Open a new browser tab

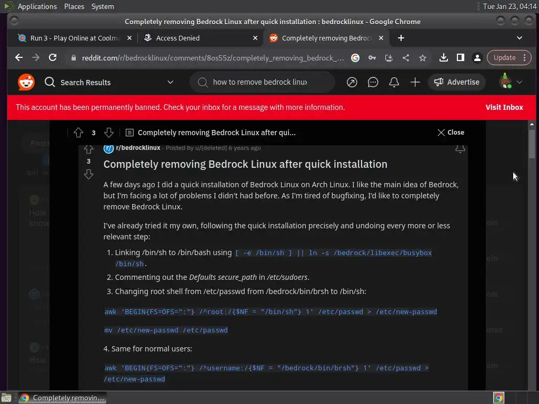401,38
